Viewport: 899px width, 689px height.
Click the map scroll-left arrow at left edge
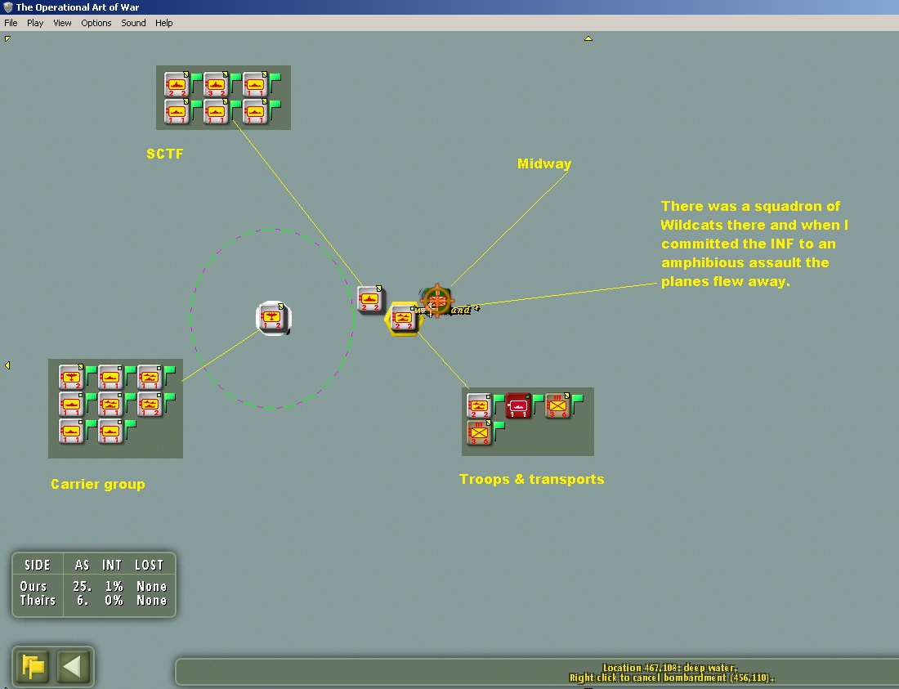click(x=7, y=365)
